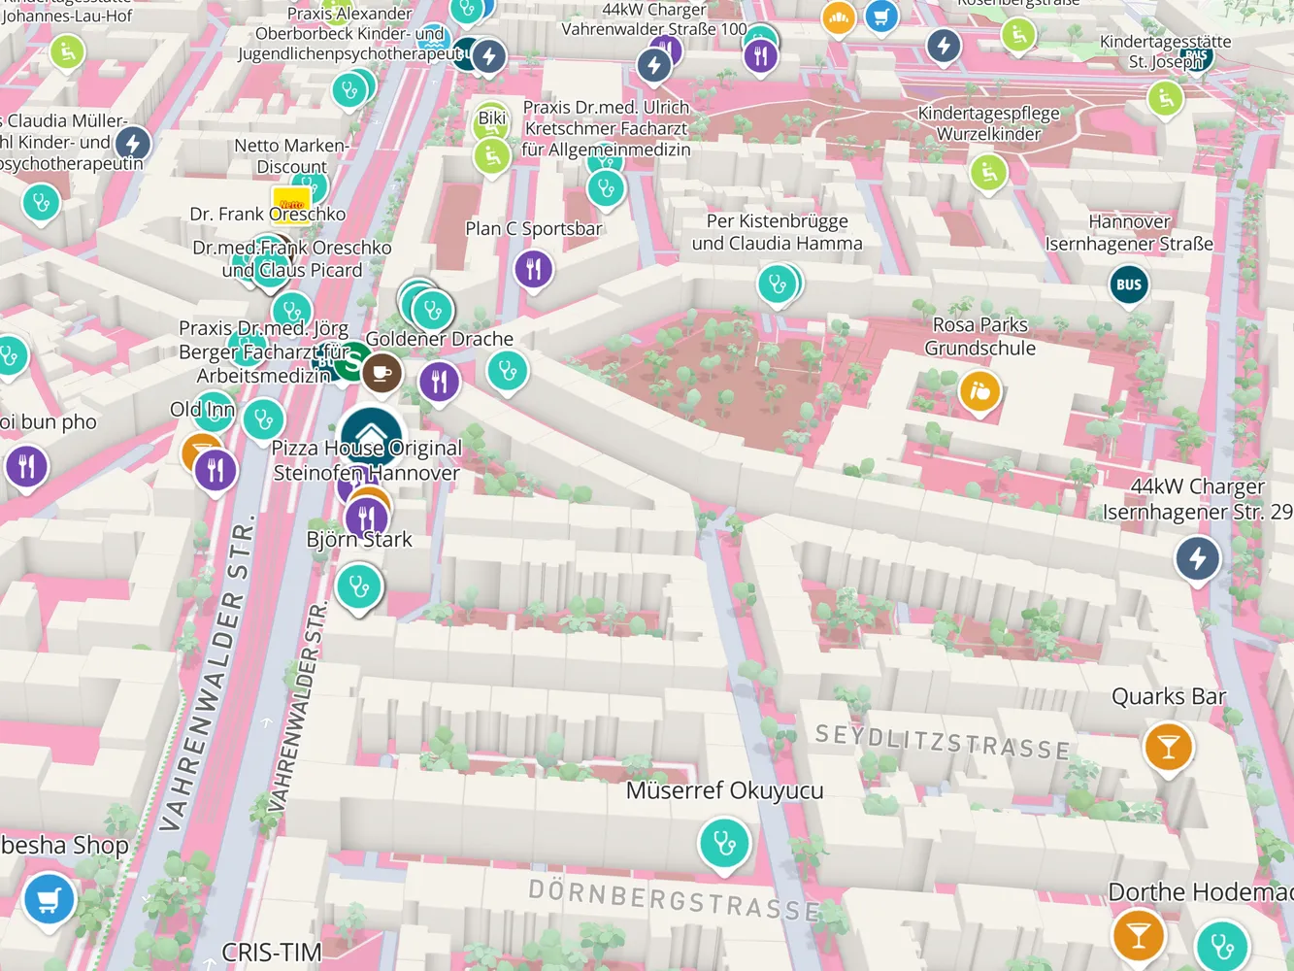Open the Plan C Sportsbar label
Viewport: 1294px width, 971px height.
(x=534, y=228)
